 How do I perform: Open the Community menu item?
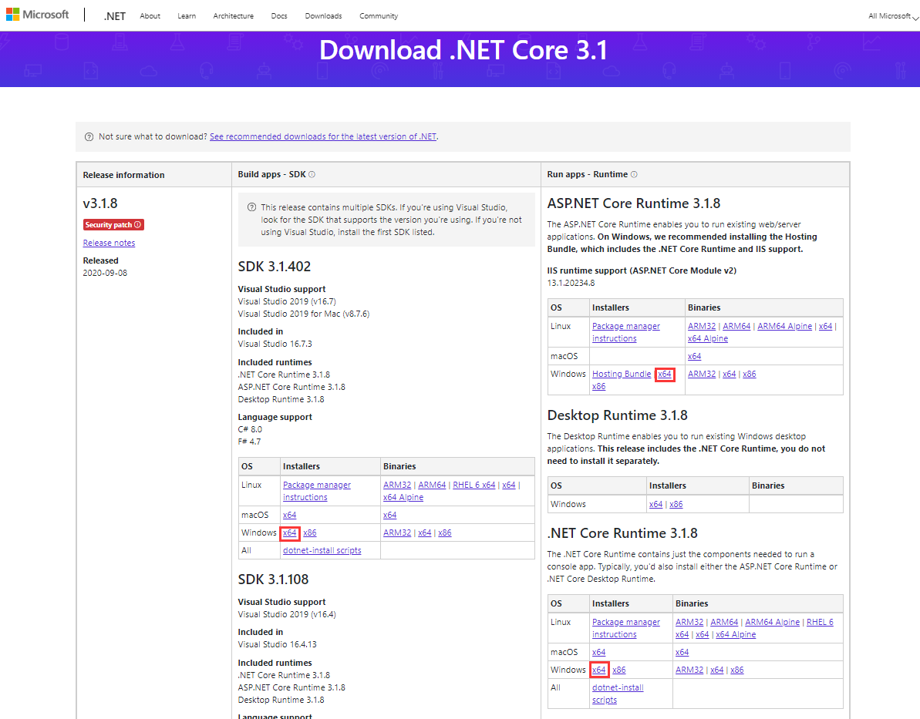click(379, 15)
